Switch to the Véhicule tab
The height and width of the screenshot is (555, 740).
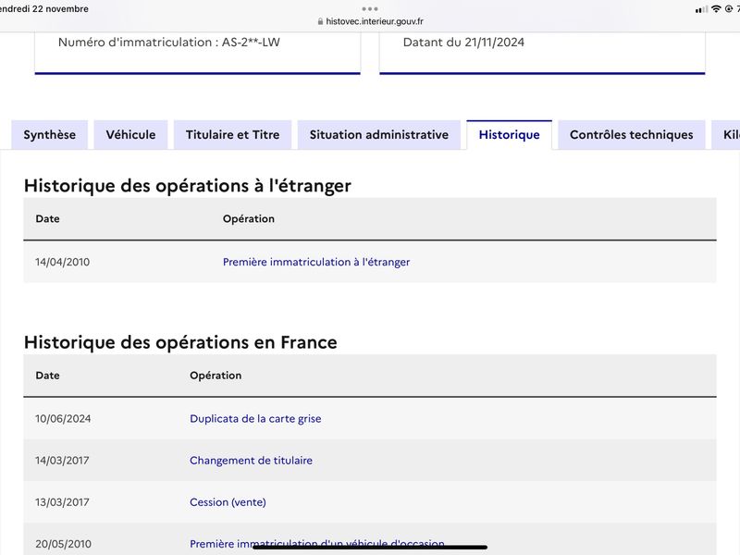point(130,135)
